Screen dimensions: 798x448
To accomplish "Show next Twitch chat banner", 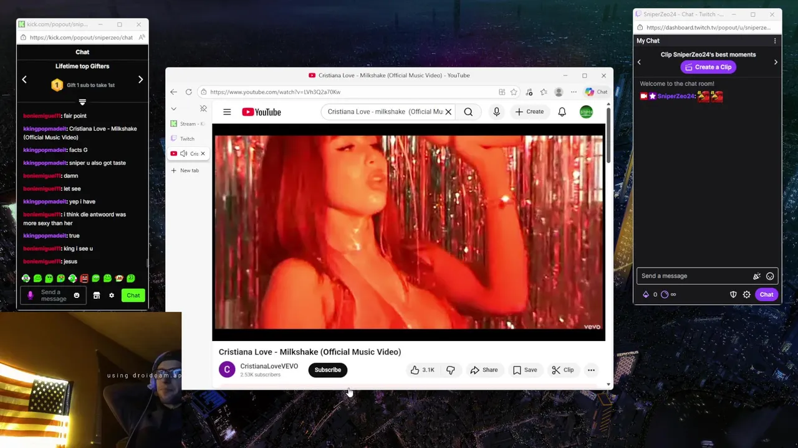I will tap(776, 62).
